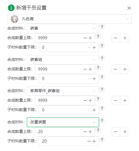Remove the 碳素 entry with round minus button
The image size is (139, 151).
pyautogui.click(x=115, y=38)
